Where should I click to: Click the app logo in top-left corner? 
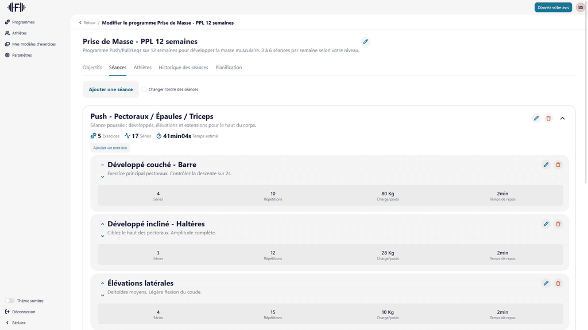[16, 7]
